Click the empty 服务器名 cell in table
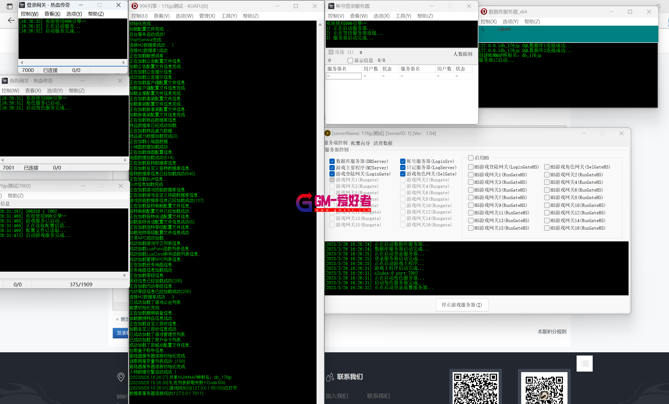Viewport: 669px width, 404px height. [343, 76]
